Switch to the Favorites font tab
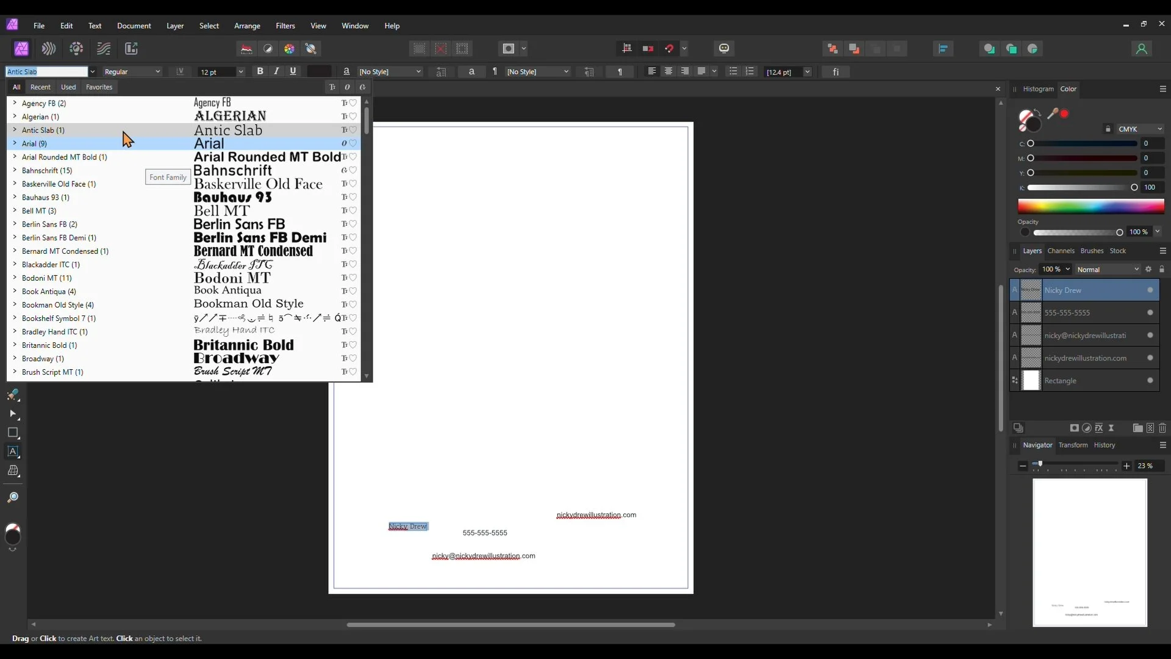Viewport: 1171px width, 659px height. pyautogui.click(x=99, y=87)
